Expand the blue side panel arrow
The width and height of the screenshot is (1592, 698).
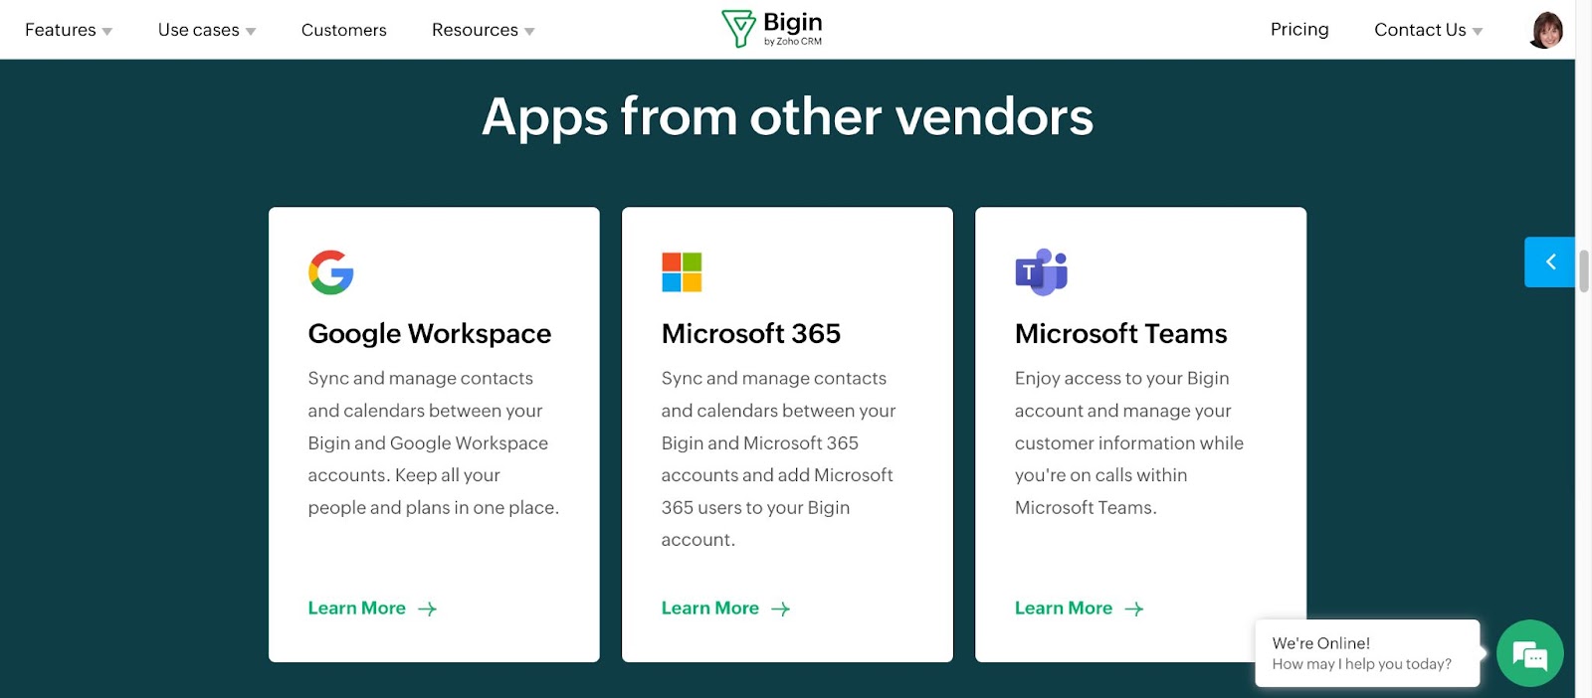(x=1549, y=262)
